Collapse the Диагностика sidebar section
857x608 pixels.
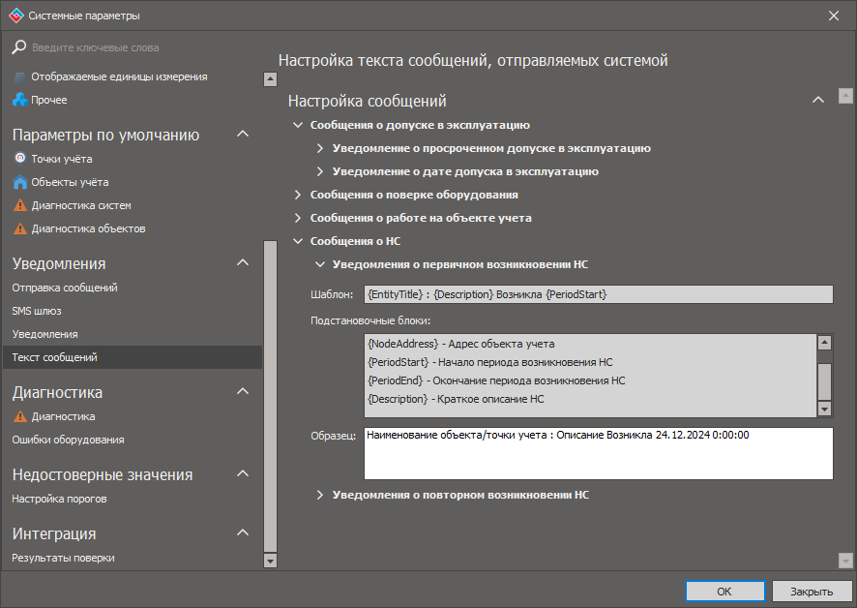coord(243,391)
